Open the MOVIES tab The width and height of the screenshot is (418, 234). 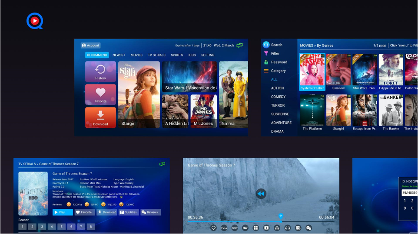coord(136,55)
